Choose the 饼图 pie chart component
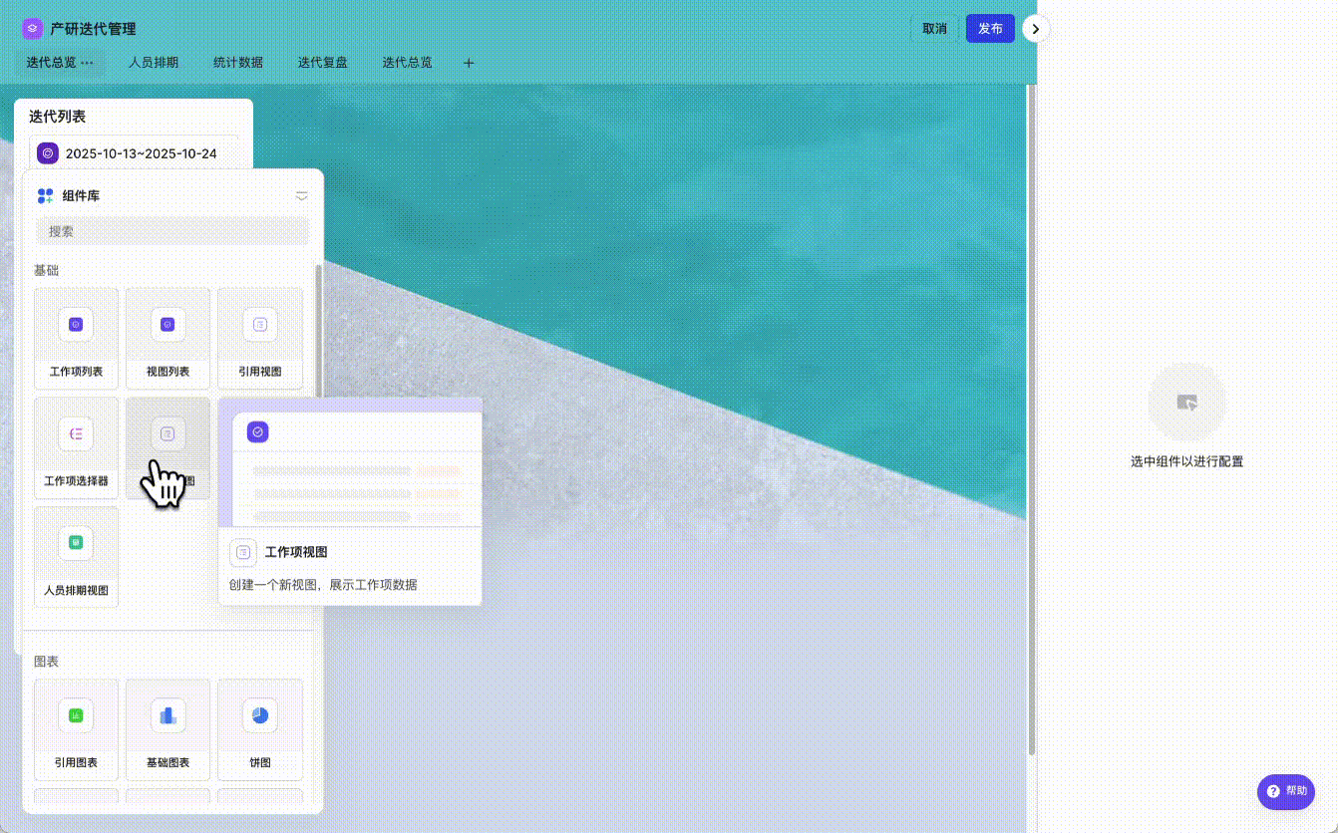This screenshot has height=833, width=1338. (260, 729)
